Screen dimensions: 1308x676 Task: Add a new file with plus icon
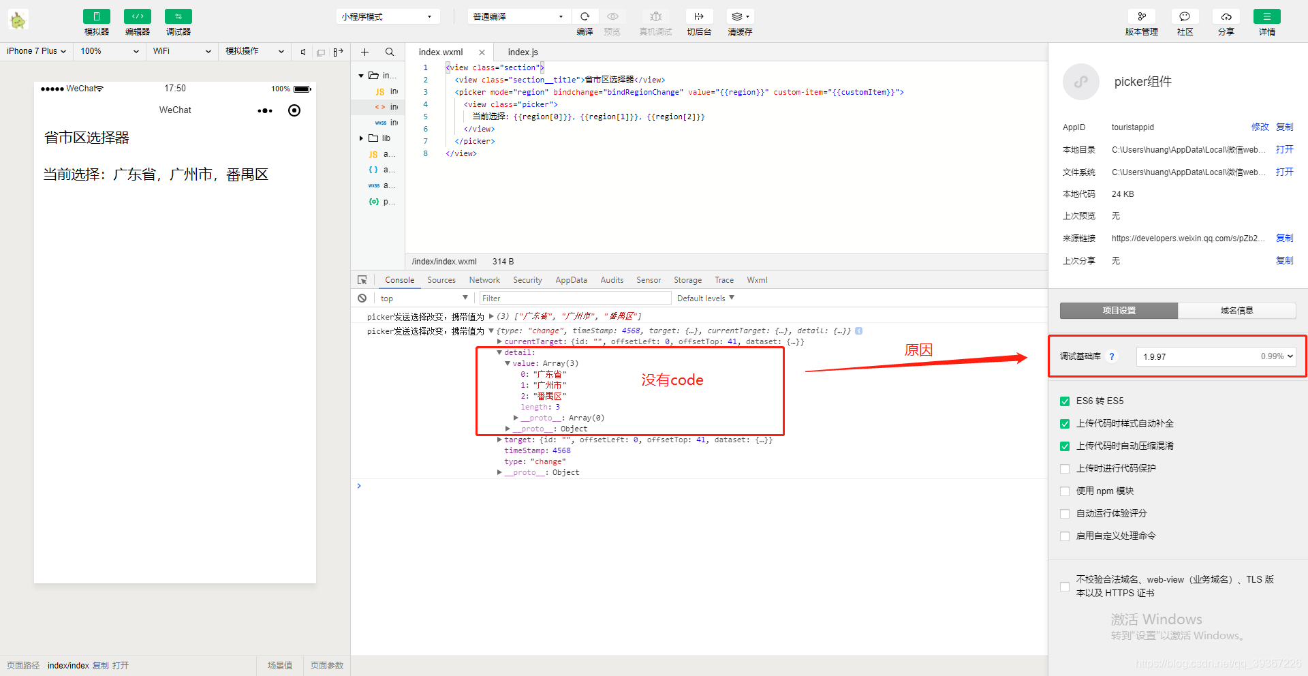364,52
